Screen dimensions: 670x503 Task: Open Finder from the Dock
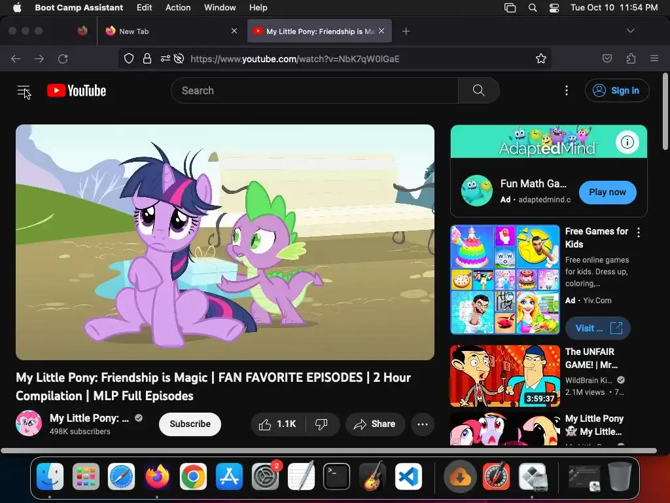click(50, 477)
